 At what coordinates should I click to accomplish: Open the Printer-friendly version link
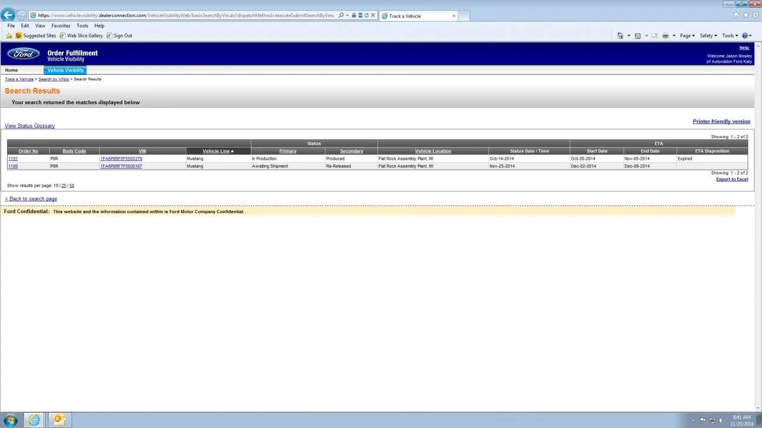tap(722, 122)
